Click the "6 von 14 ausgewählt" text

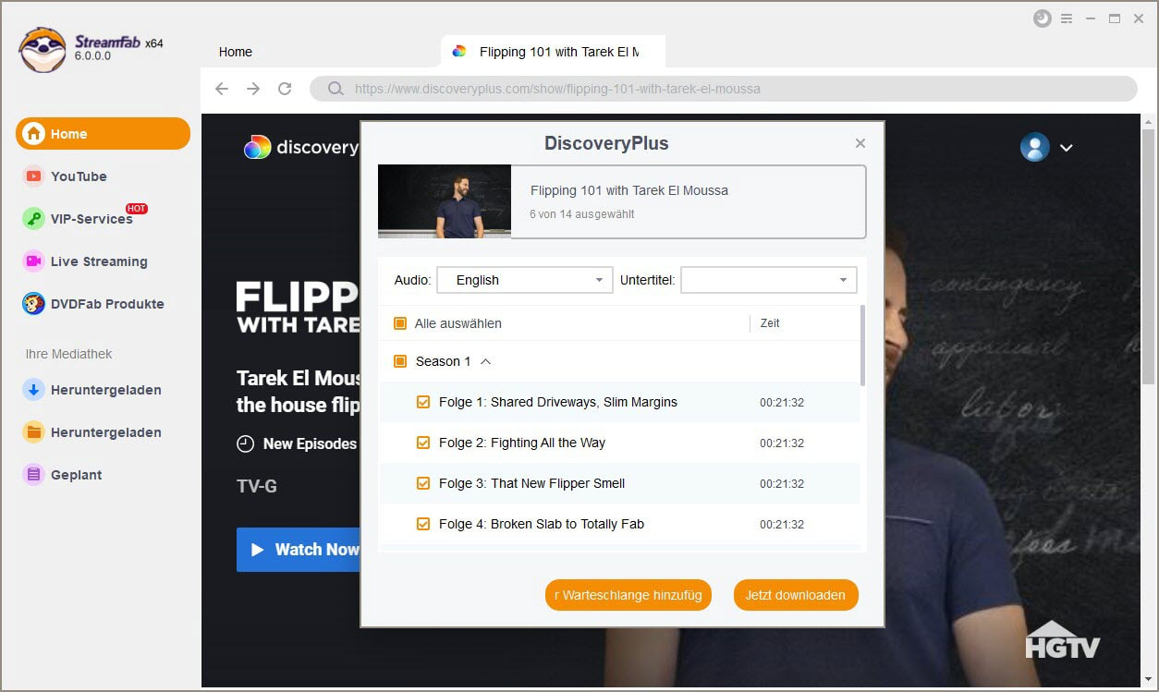pos(581,214)
